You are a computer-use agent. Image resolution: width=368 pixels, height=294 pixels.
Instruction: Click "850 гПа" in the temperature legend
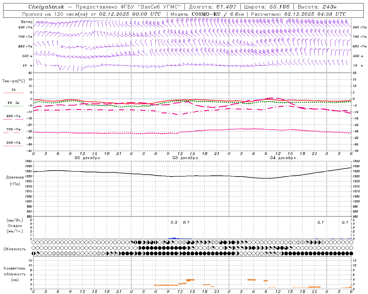(x=14, y=116)
